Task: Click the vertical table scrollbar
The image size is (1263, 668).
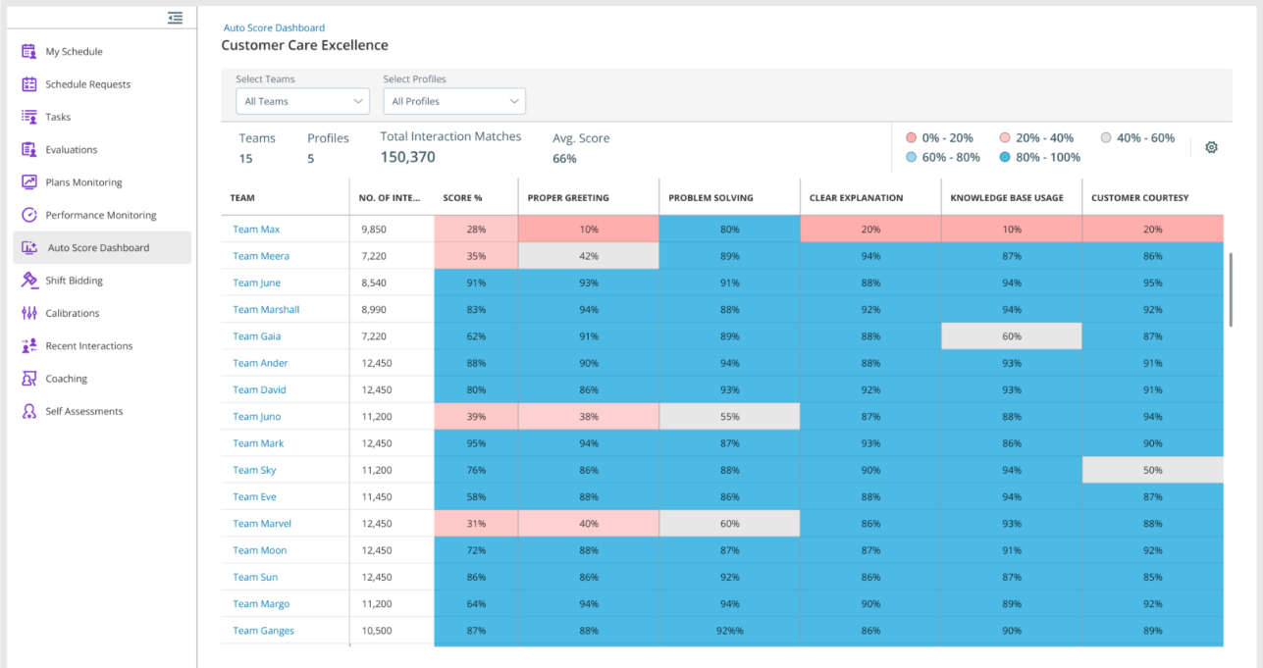Action: point(1230,289)
